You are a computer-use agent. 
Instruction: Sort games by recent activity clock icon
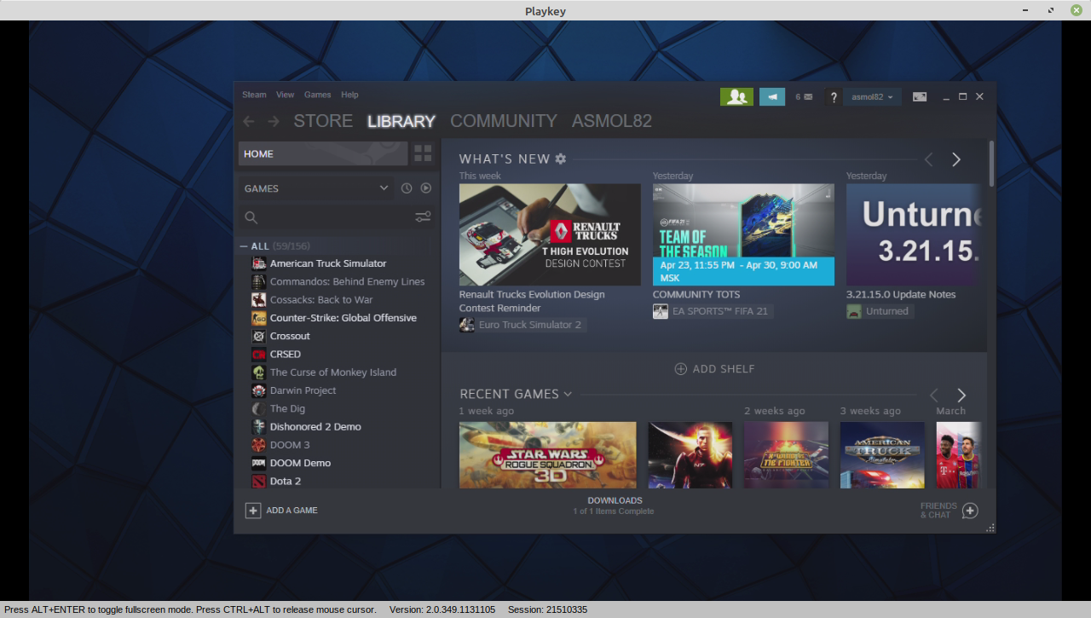coord(407,188)
